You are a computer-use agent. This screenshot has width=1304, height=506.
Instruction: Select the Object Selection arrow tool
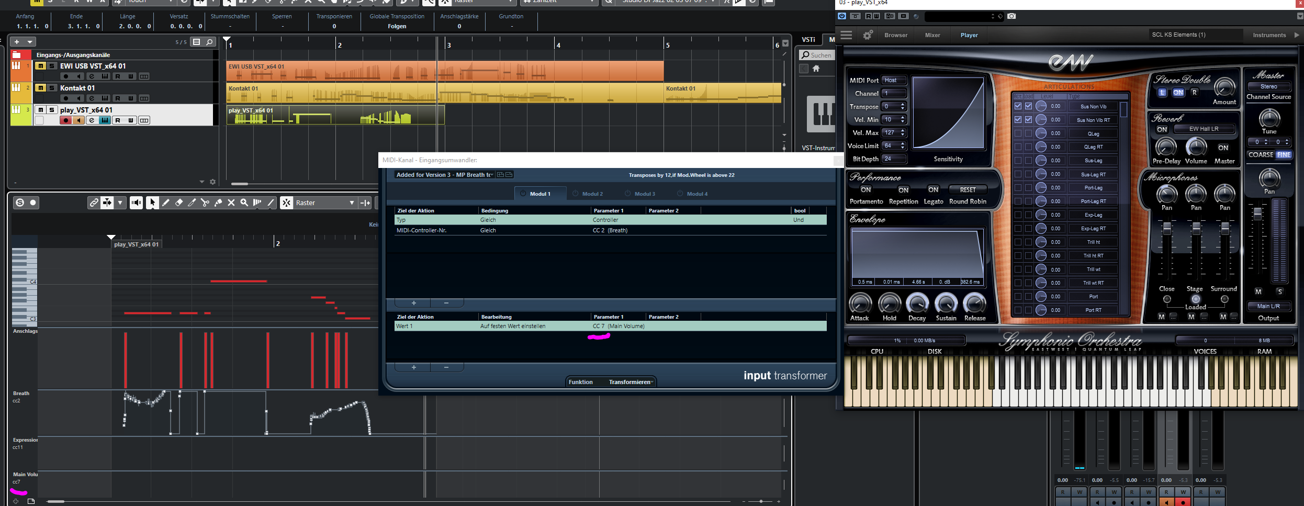pos(152,203)
